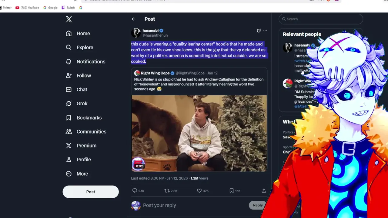Open the Google bookmark in the bookmarks bar
This screenshot has width=388, height=218.
(50, 8)
